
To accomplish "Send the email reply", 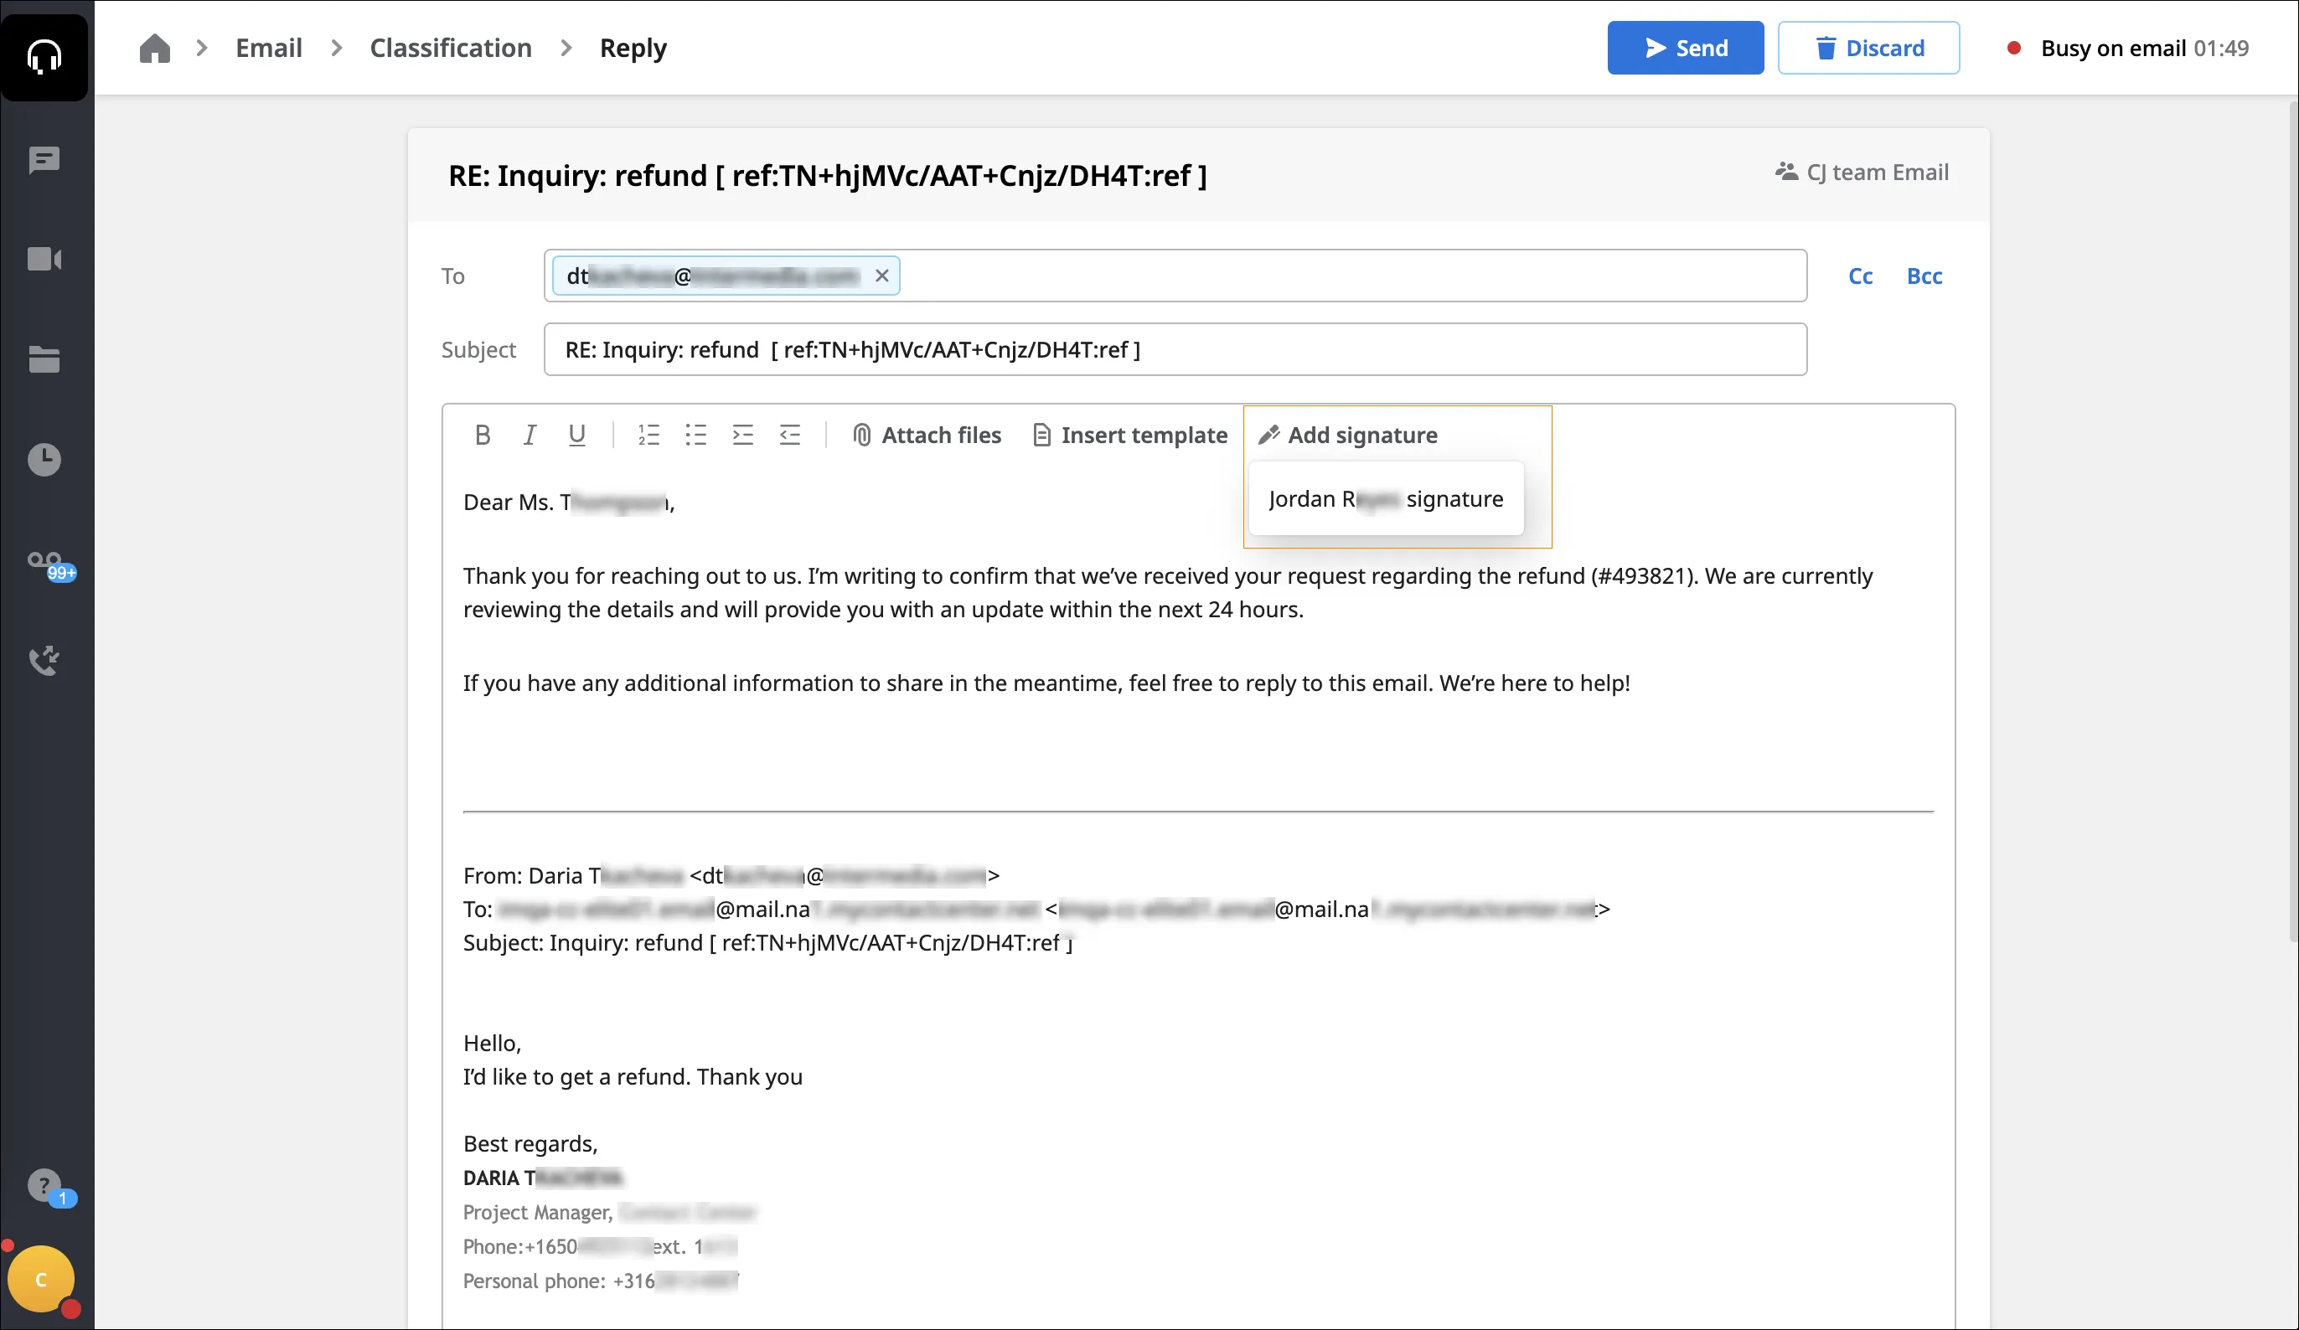I will [1685, 48].
